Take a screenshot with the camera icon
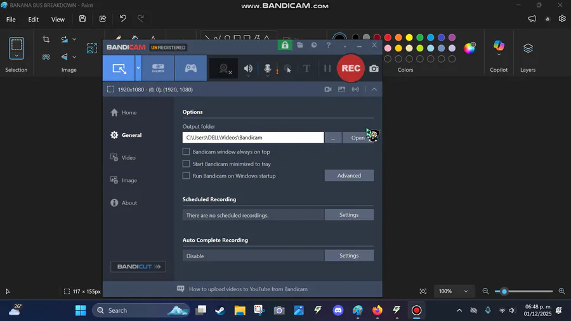This screenshot has width=571, height=321. click(374, 69)
